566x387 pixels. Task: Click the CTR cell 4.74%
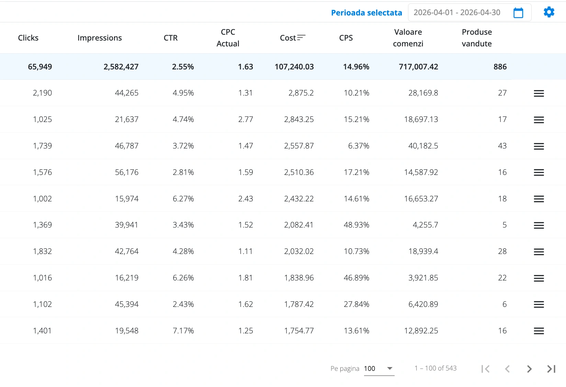[x=183, y=119]
